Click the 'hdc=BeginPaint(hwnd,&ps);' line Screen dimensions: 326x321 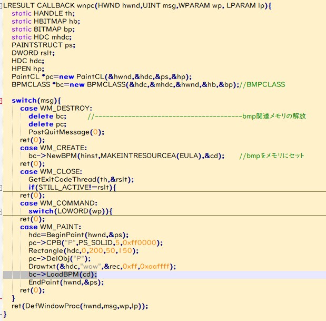click(x=78, y=235)
